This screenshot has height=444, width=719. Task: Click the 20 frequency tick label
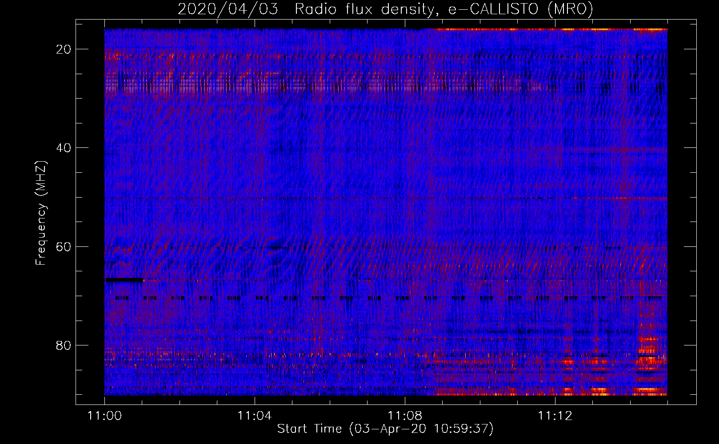tap(64, 49)
